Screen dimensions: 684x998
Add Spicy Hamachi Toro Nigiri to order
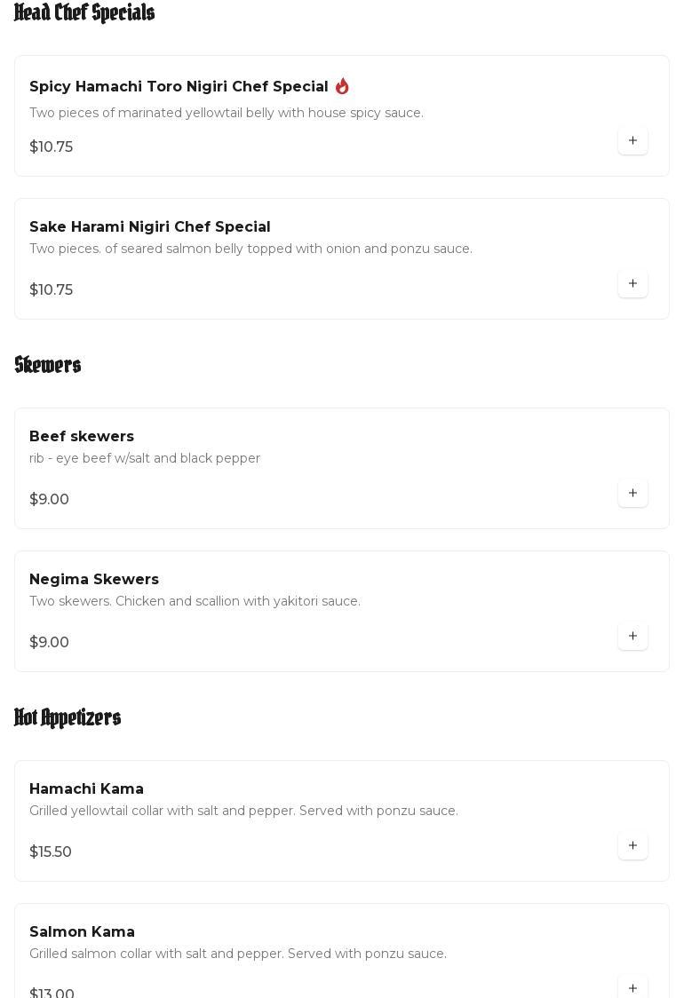pyautogui.click(x=632, y=140)
